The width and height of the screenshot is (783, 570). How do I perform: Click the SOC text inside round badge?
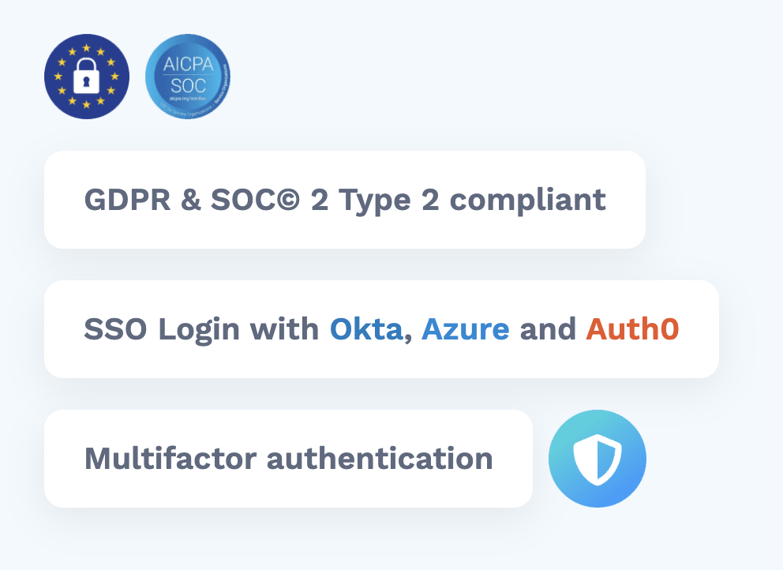(x=189, y=86)
